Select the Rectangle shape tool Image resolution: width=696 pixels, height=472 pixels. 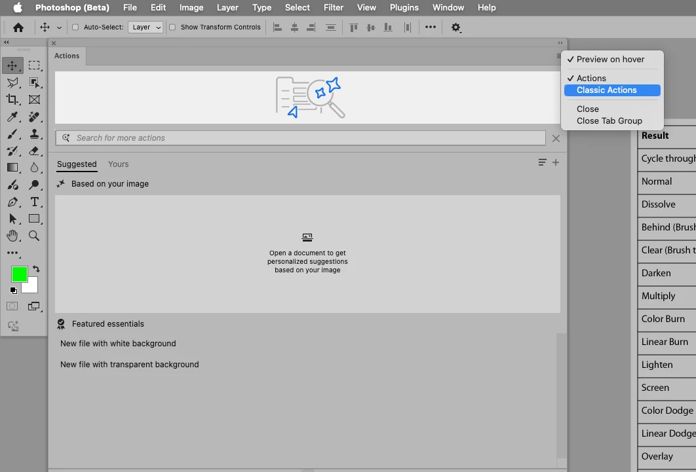pyautogui.click(x=34, y=219)
